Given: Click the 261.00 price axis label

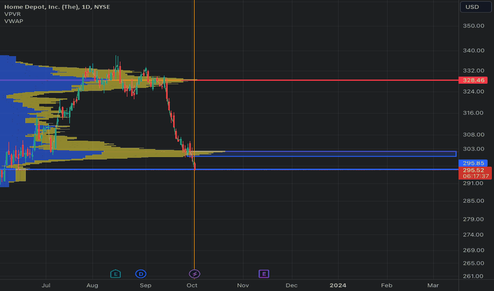Looking at the screenshot, I should (x=473, y=276).
